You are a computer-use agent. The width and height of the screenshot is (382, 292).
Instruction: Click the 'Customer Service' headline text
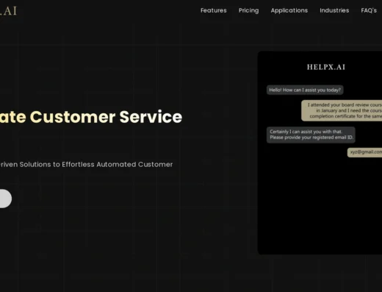click(106, 117)
